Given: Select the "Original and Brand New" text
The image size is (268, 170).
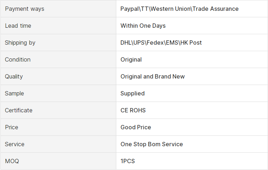Looking at the screenshot, I should click(152, 76).
